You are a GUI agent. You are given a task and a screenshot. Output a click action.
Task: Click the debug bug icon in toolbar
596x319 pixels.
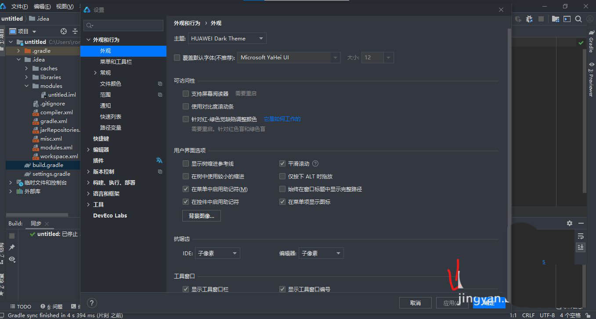pos(529,19)
